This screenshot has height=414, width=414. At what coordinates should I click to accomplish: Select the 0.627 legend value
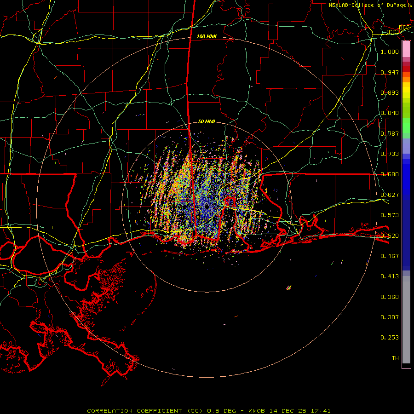tap(390, 195)
